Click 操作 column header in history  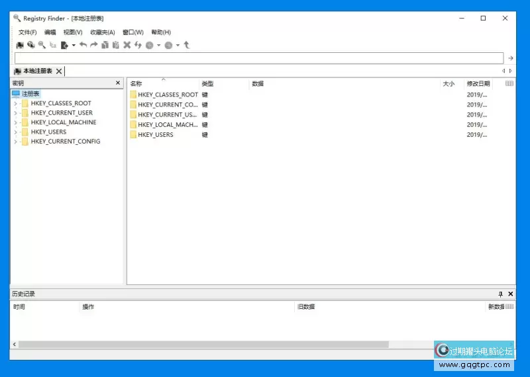187,306
